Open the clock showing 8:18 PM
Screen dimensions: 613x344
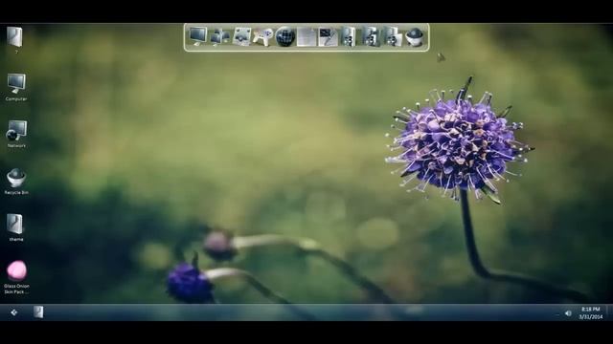point(591,312)
